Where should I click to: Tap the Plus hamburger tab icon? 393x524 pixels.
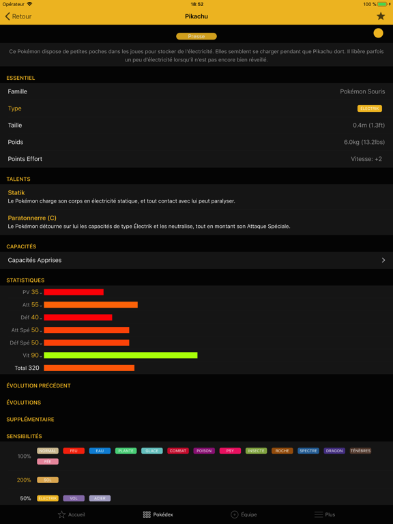click(319, 514)
